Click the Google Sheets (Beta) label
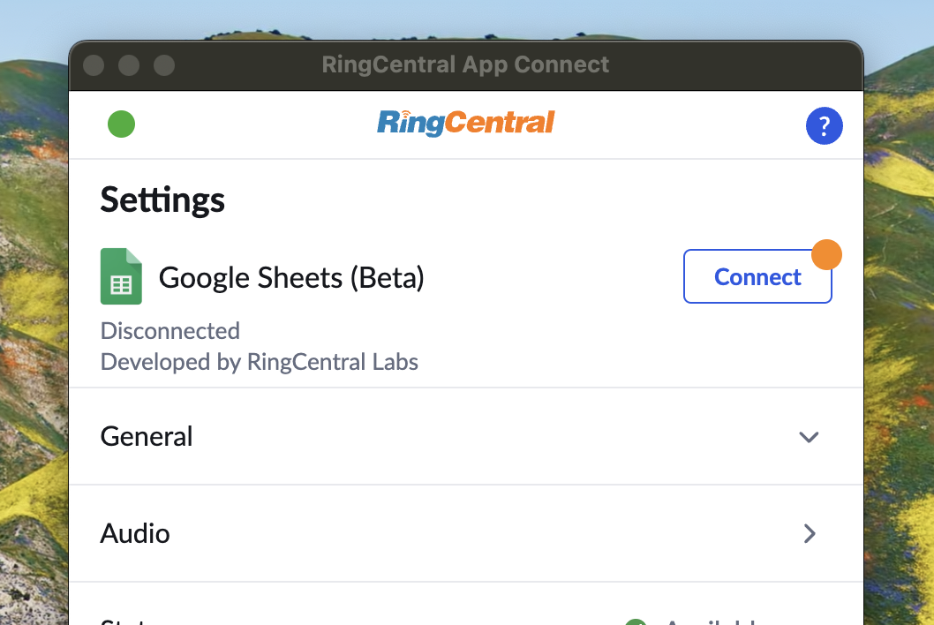 (291, 276)
